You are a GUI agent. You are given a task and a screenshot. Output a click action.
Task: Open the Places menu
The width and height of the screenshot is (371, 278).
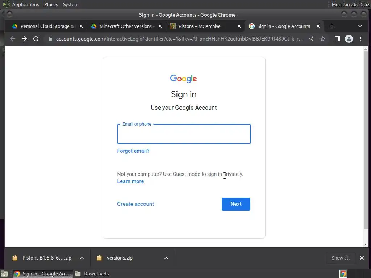coord(51,4)
